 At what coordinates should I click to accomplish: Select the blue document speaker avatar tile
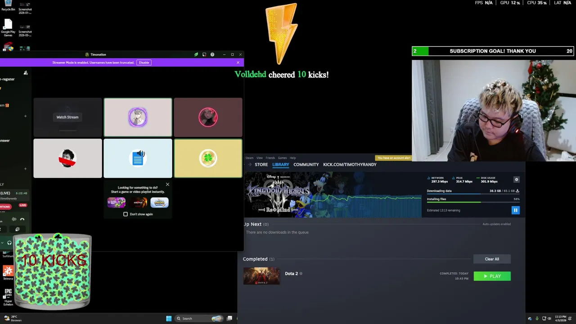pos(138,158)
